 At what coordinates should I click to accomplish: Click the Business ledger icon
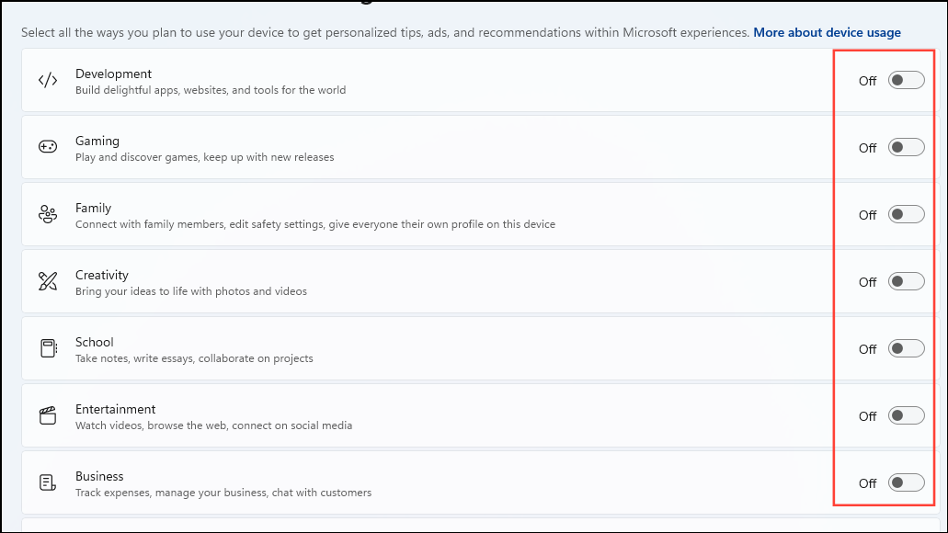point(48,482)
